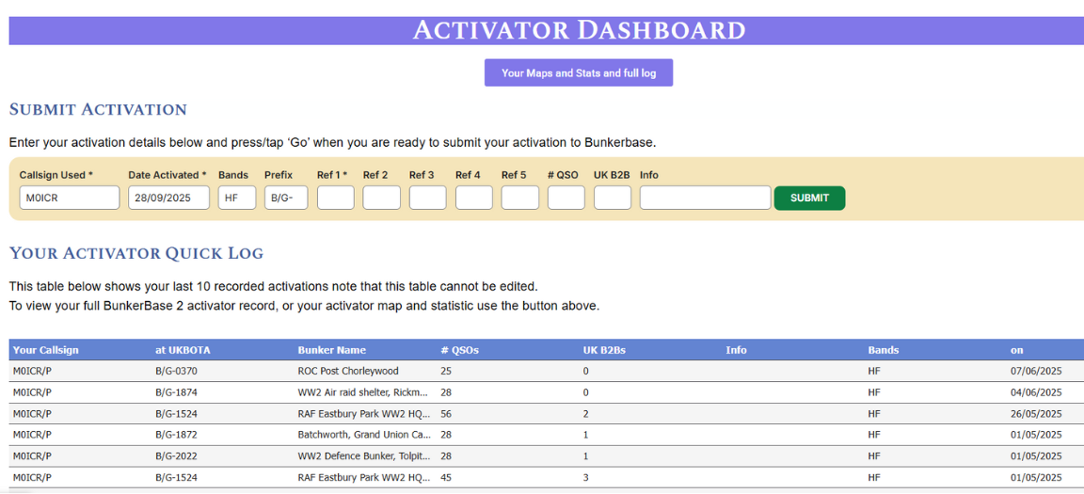Sort table by Your Callsign column header
Viewport: 1084px width, 494px height.
[x=46, y=350]
